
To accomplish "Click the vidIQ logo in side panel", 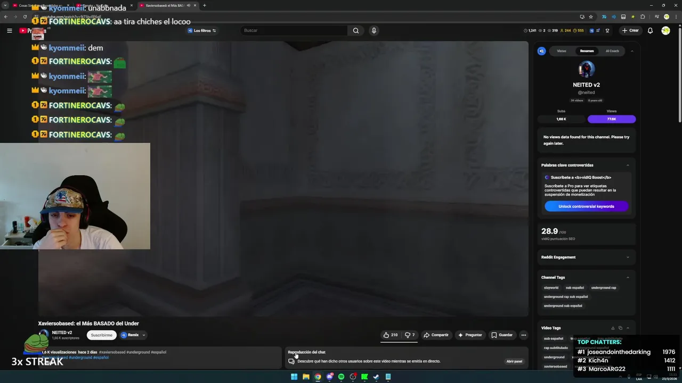I will click(x=542, y=51).
